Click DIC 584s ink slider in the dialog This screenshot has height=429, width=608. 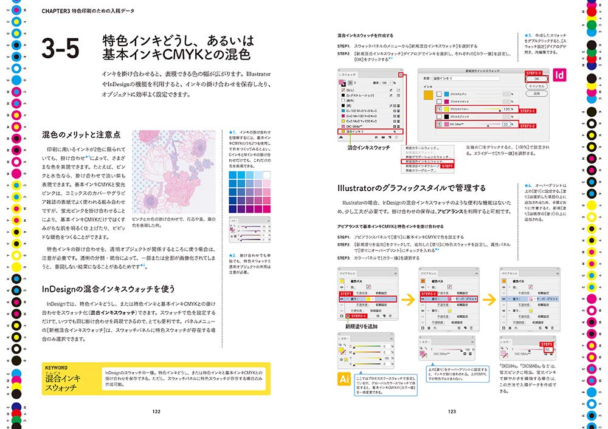point(489,125)
